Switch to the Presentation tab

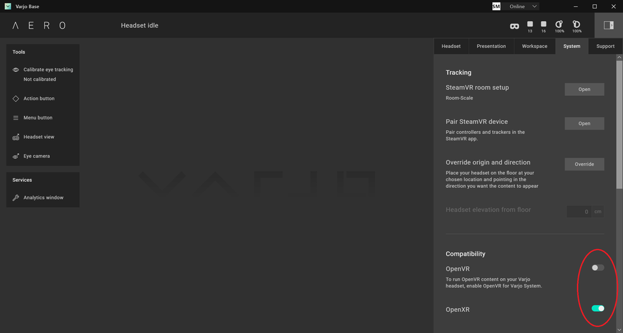(492, 47)
